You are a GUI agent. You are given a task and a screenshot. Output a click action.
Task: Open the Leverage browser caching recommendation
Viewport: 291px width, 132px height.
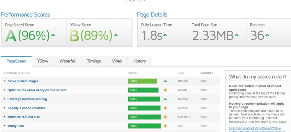point(27,99)
